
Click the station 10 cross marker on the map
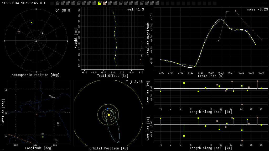[x=58, y=126]
